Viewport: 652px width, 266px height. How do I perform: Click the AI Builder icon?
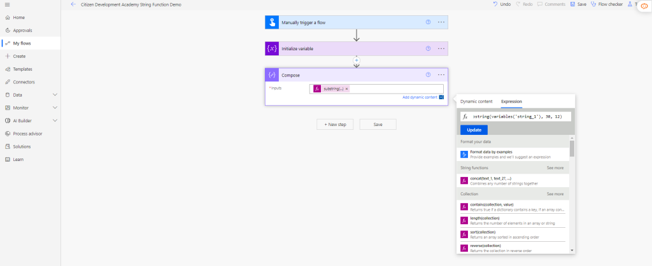tap(8, 120)
